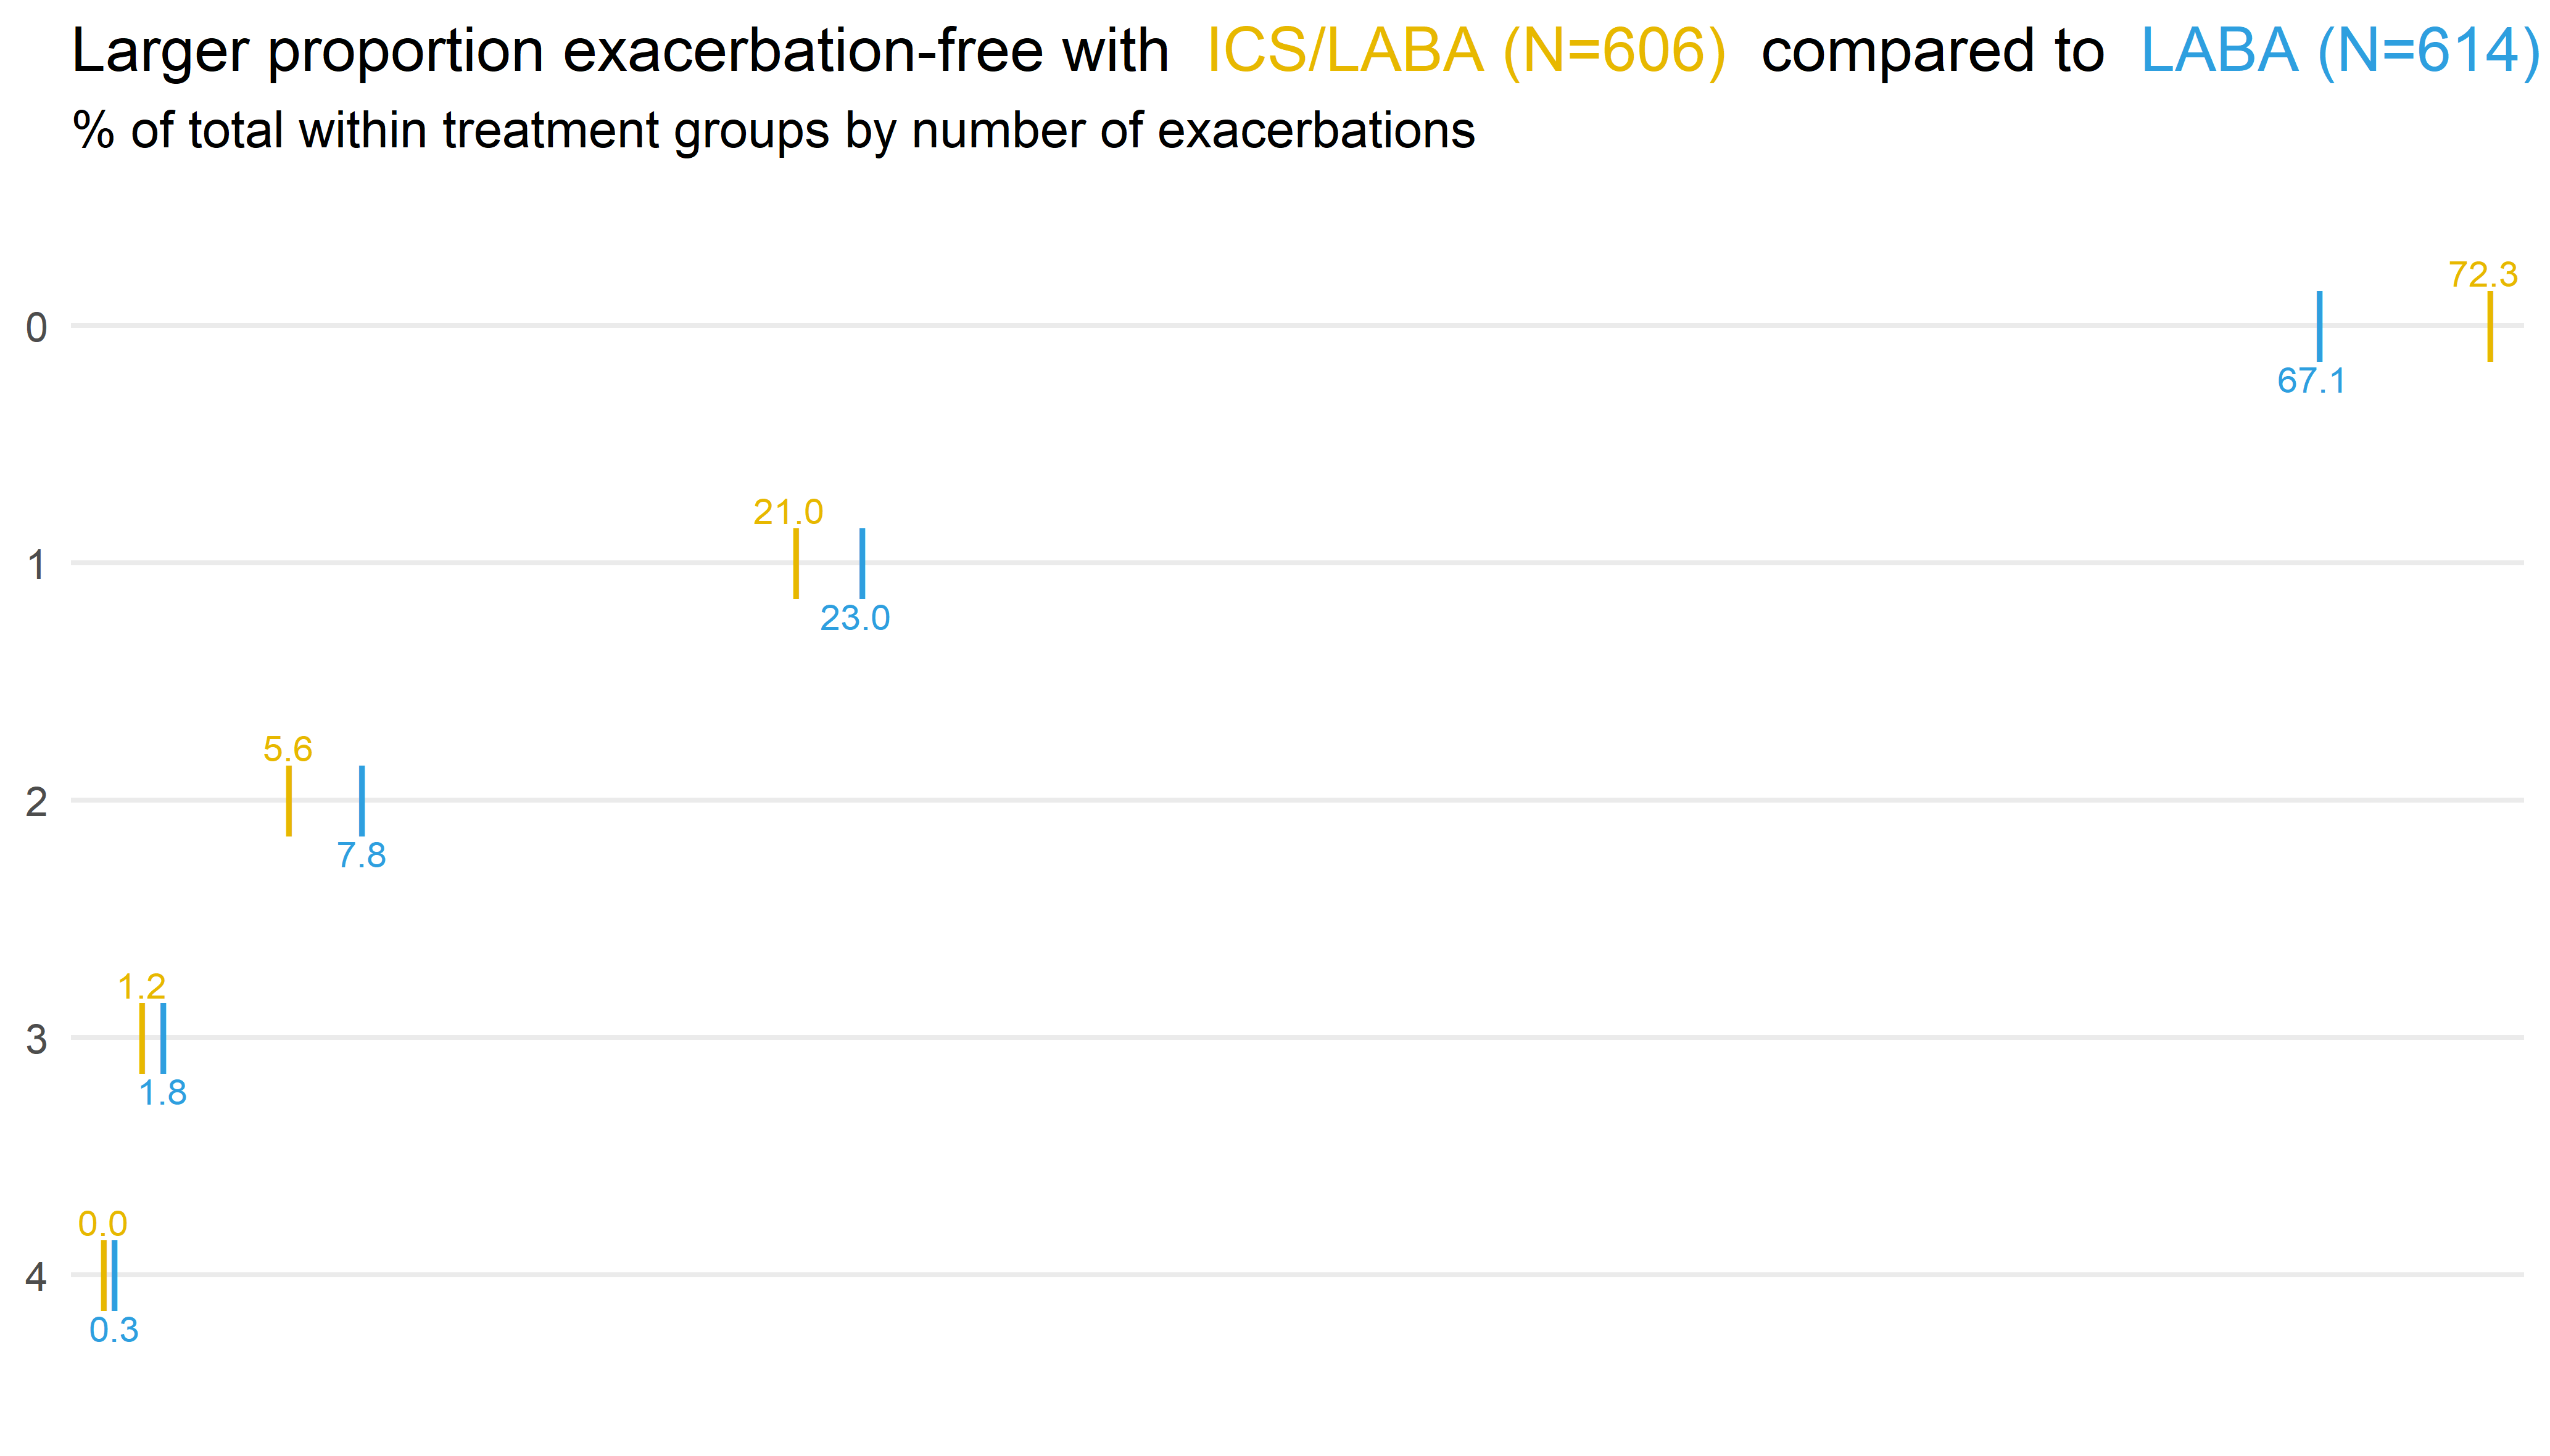
Task: Click the yellow marker labeled 72.3
Action: coord(2490,326)
